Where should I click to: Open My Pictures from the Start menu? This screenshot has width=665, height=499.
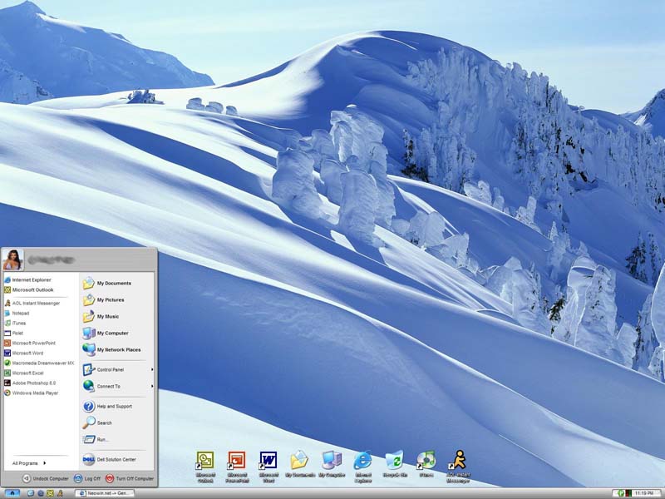110,299
